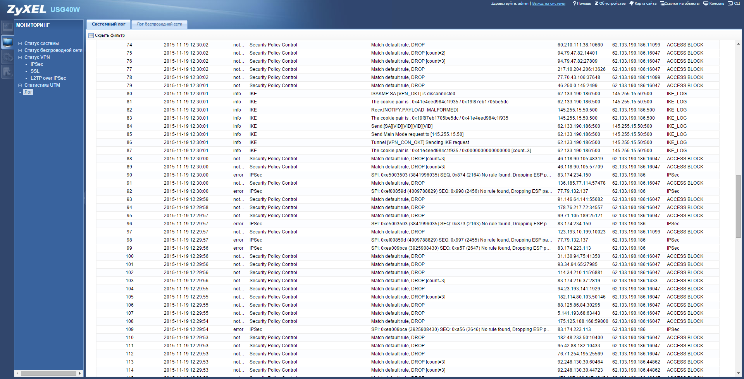Switch to Лог беспроводной сети tab
This screenshot has height=379, width=744.
(159, 24)
